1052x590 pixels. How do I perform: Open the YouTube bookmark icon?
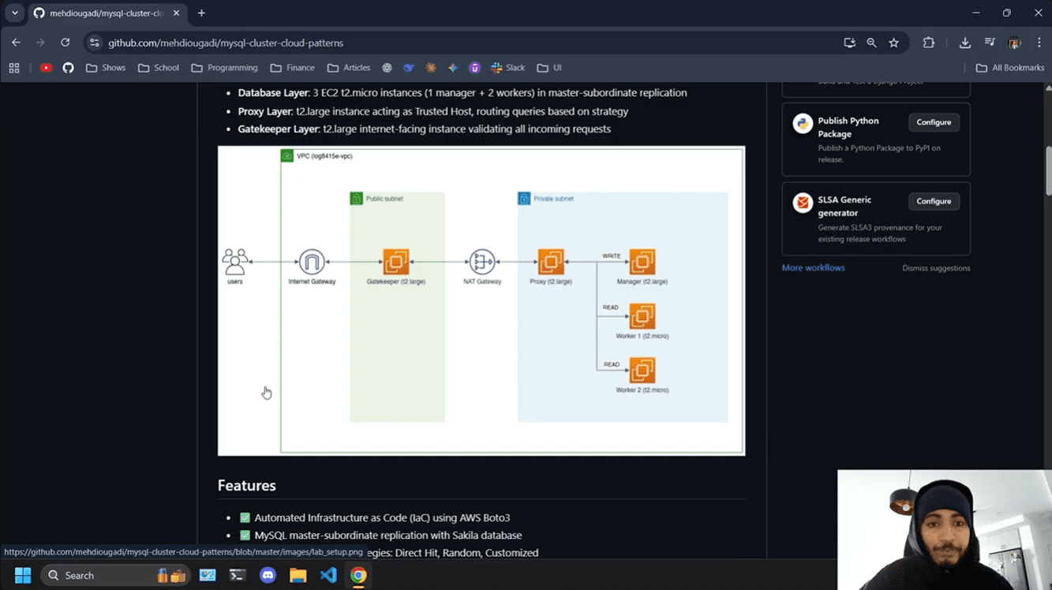tap(46, 68)
